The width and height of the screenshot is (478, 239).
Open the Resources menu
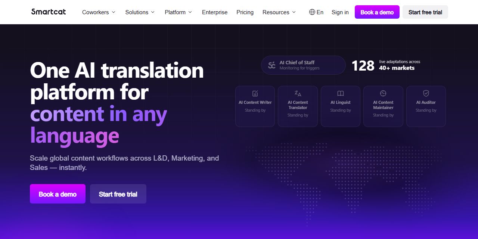[x=279, y=12]
